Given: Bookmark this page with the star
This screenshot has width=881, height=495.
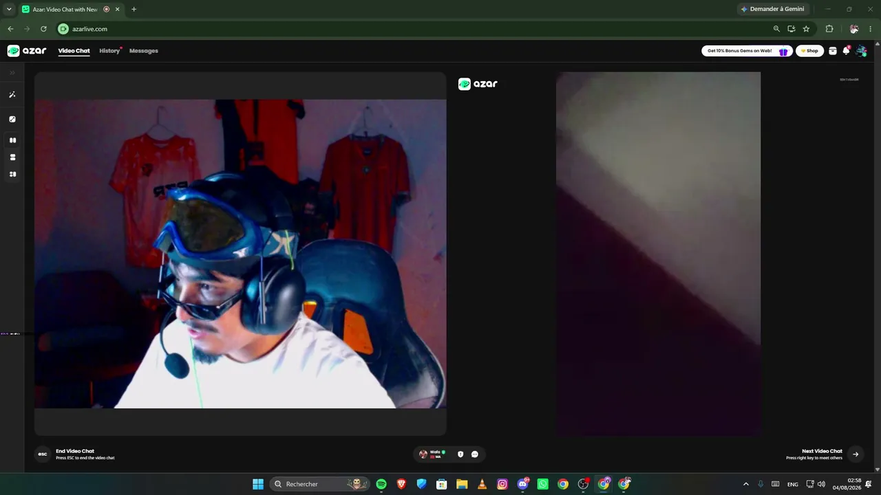Looking at the screenshot, I should click(x=806, y=29).
